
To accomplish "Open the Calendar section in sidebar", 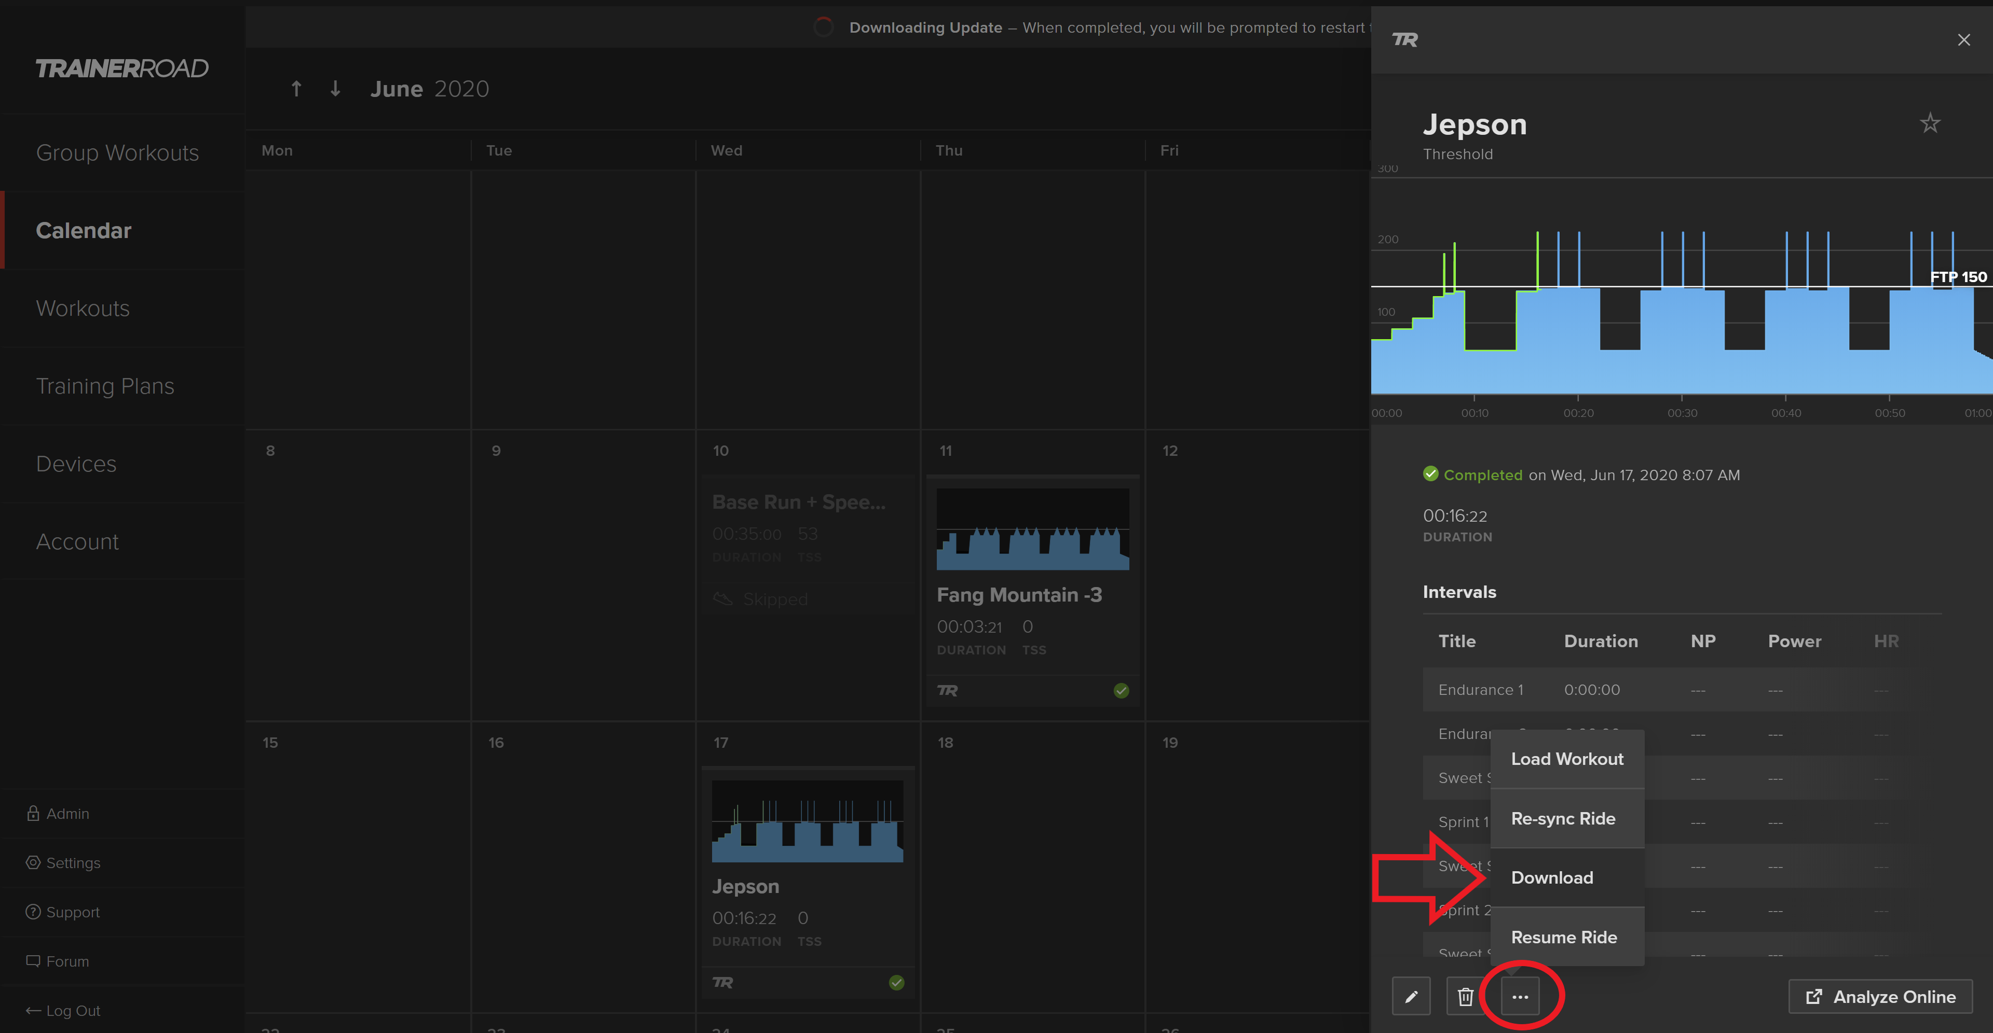I will (83, 229).
